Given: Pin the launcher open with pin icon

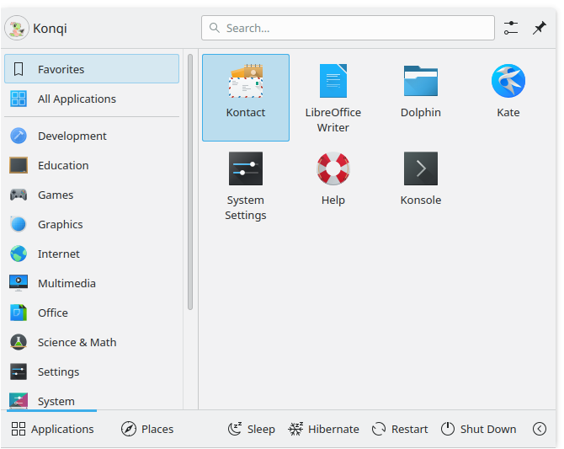Looking at the screenshot, I should pos(540,28).
